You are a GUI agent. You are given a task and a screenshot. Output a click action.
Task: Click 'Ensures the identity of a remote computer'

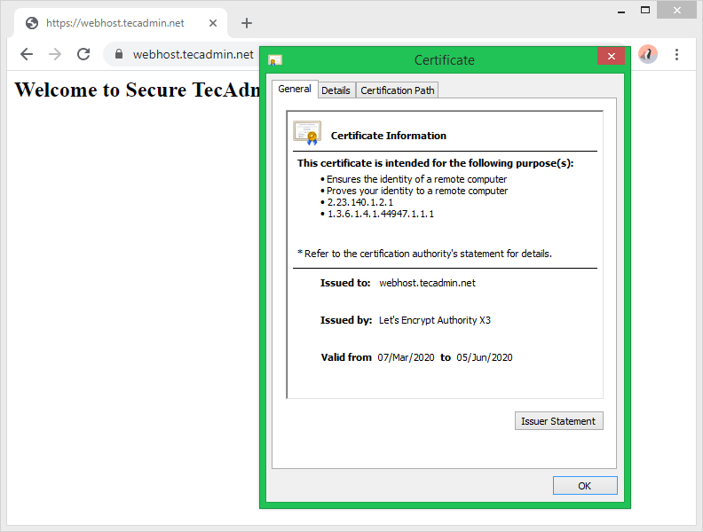pyautogui.click(x=416, y=179)
